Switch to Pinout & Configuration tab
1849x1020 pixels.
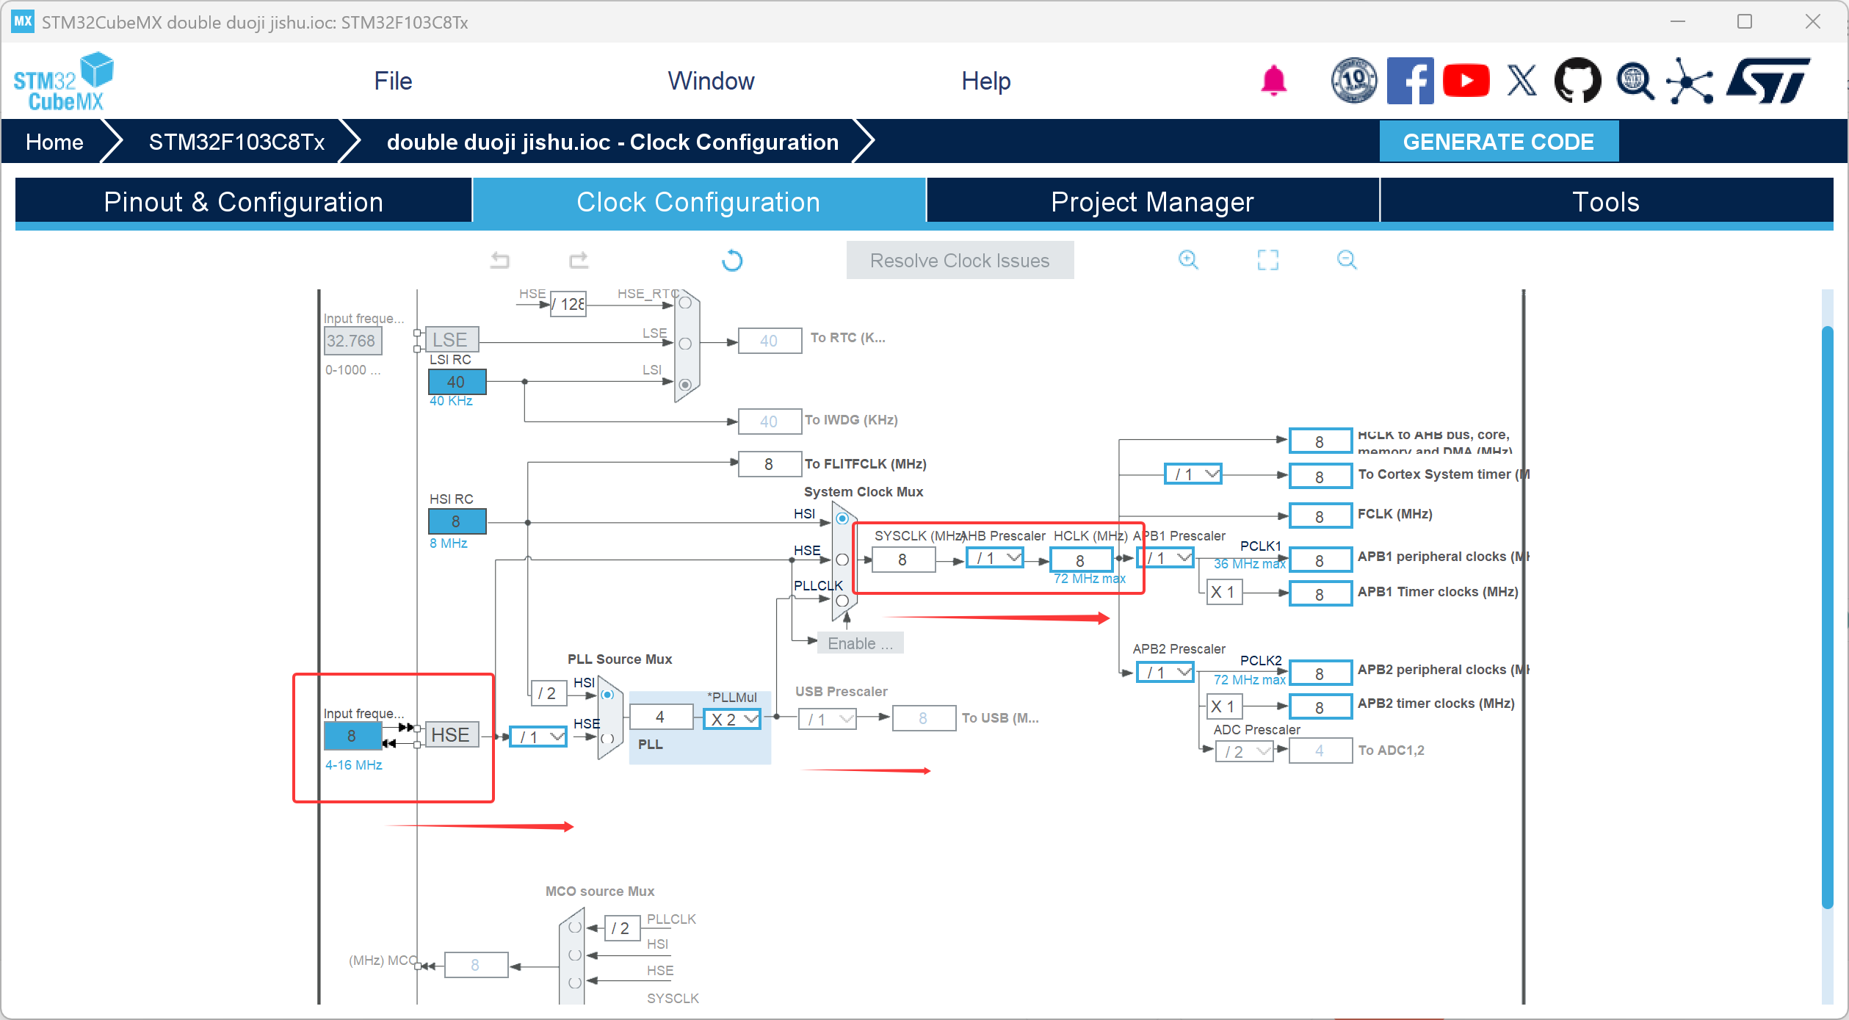[x=243, y=201]
